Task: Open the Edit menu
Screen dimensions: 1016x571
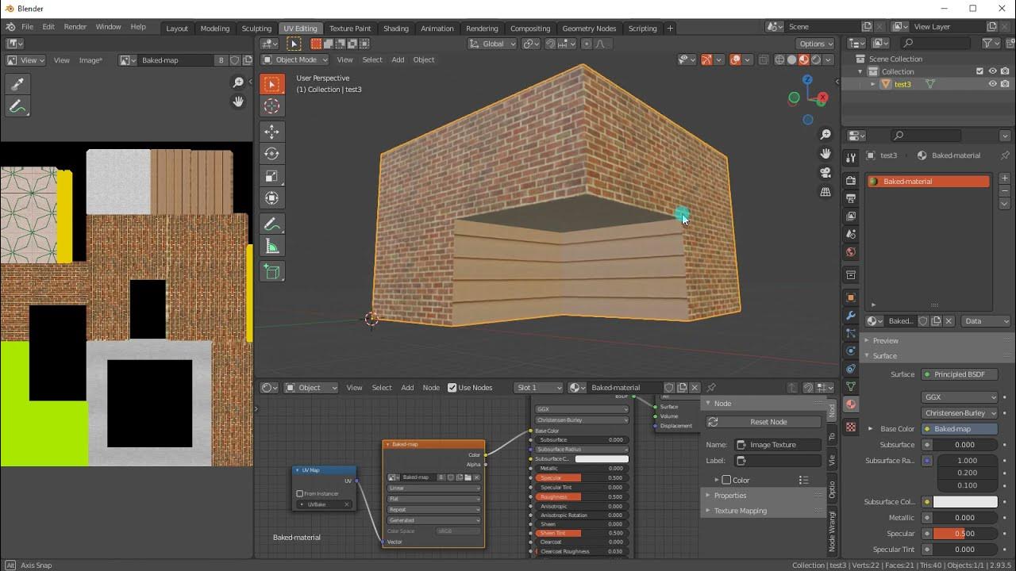Action: (x=48, y=27)
